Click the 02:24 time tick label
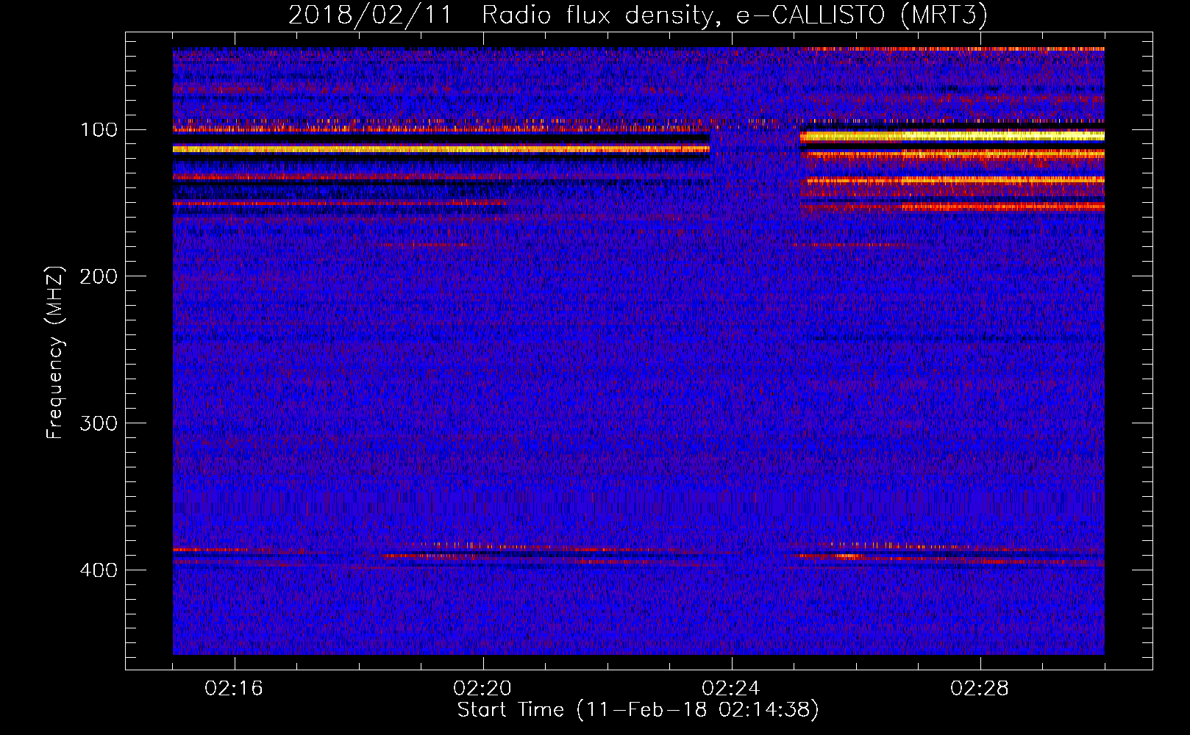The width and height of the screenshot is (1190, 735). (731, 689)
